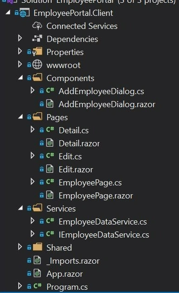Click the razor file icon of AddEmployeeDialog.razor
The height and width of the screenshot is (293, 179).
click(x=50, y=104)
